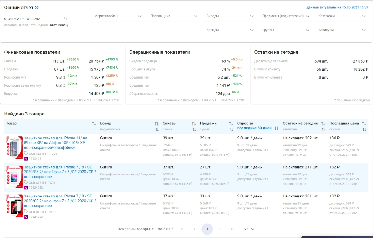Click the Wildberries badge for item 17224031
373x238 pixels.
(26, 158)
